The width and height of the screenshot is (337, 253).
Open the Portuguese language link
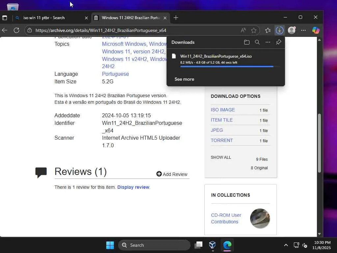tap(116, 74)
